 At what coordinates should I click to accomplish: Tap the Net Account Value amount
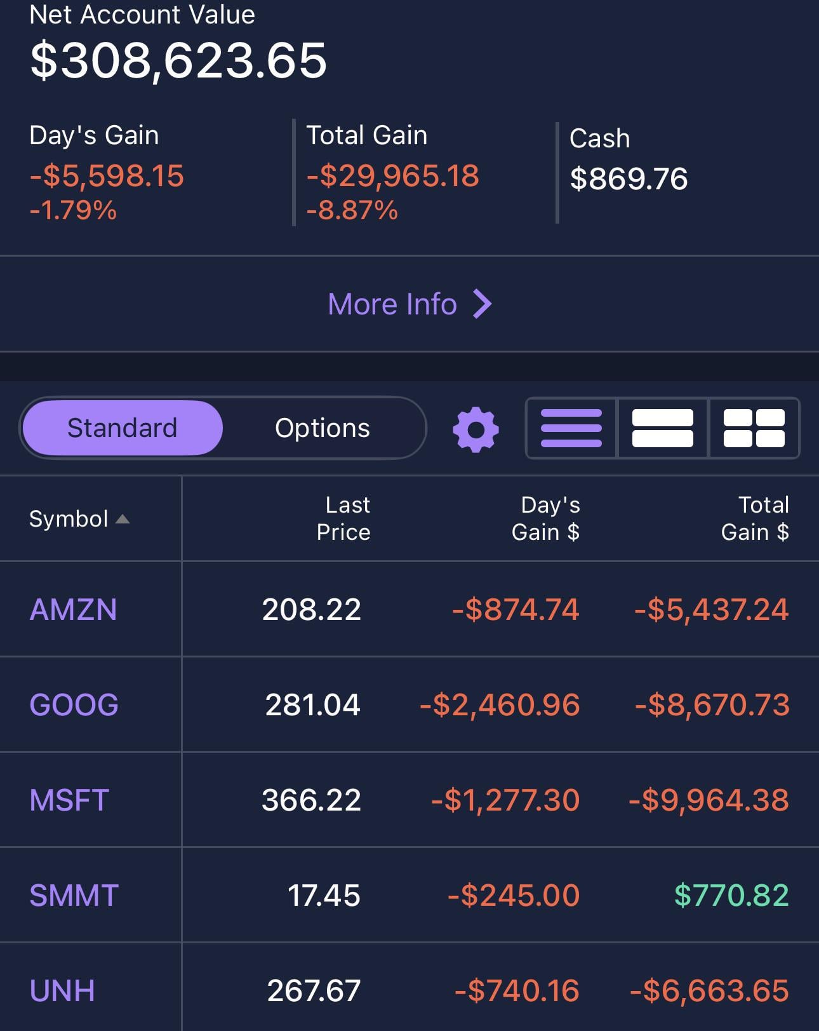click(178, 60)
